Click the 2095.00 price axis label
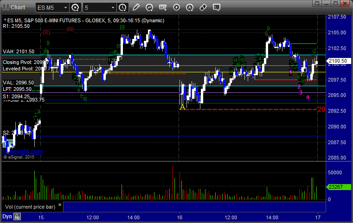The width and height of the screenshot is (353, 223). click(337, 95)
